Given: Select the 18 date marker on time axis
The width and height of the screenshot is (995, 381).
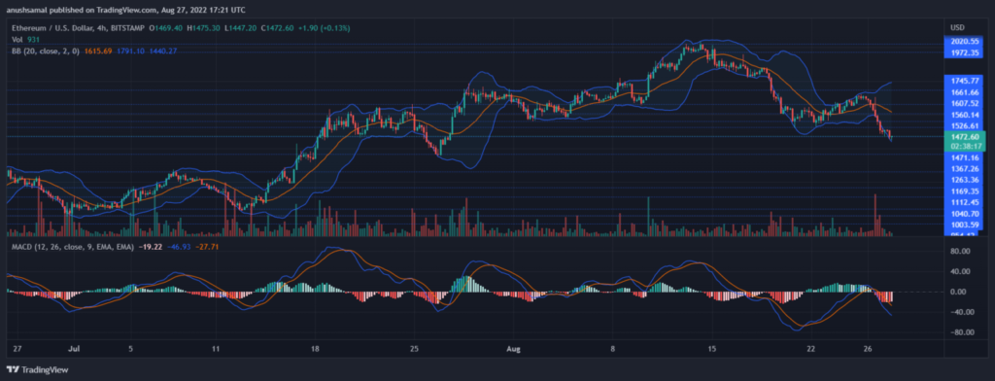Looking at the screenshot, I should click(x=317, y=349).
